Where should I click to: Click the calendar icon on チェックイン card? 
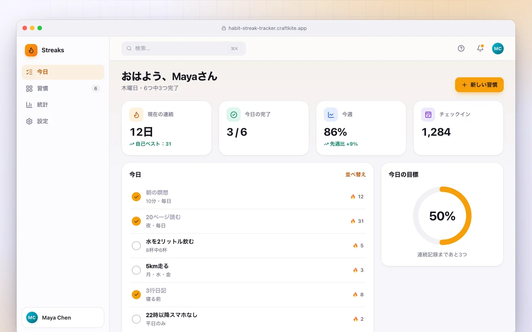coord(428,115)
